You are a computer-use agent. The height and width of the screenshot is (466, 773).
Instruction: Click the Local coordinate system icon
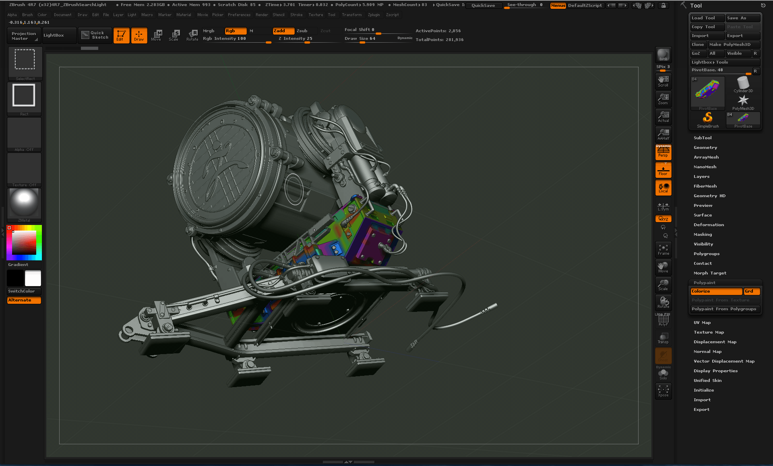point(662,188)
